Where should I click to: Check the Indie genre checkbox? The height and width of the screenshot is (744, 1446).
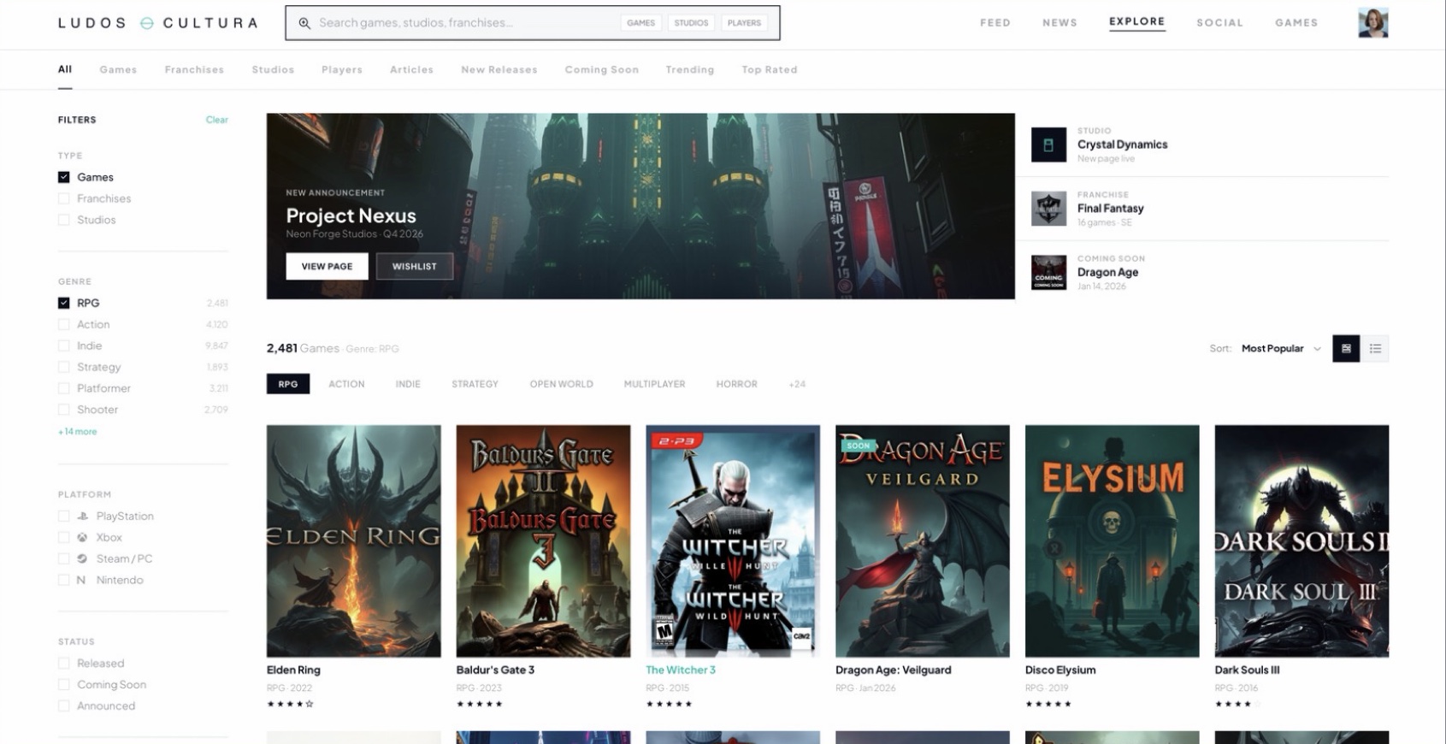(x=64, y=345)
